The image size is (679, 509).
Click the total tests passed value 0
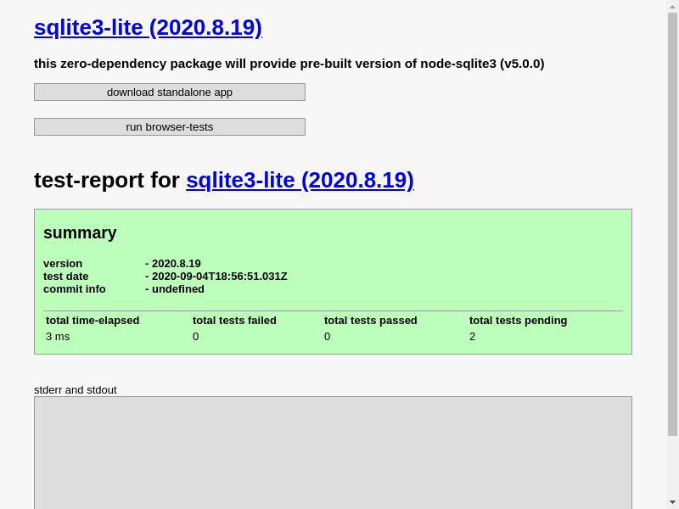328,336
